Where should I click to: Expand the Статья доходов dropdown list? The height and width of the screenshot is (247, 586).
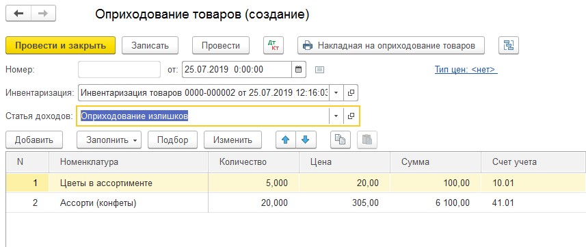[336, 116]
